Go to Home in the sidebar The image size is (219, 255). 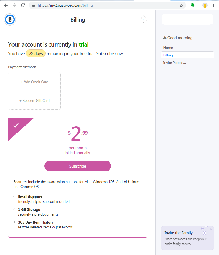click(168, 48)
